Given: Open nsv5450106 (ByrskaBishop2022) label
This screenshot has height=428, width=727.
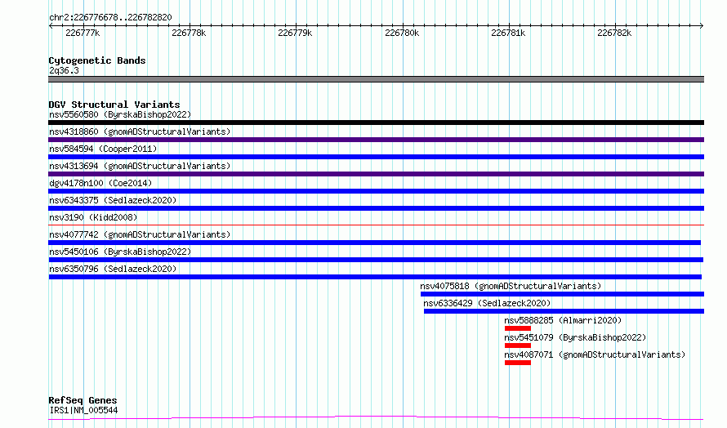Looking at the screenshot, I should (x=120, y=252).
